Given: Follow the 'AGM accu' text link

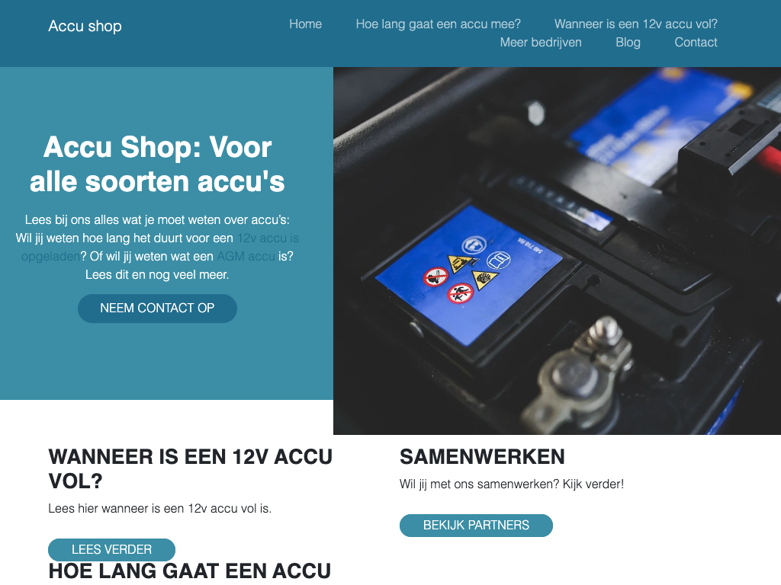Looking at the screenshot, I should tap(246, 256).
